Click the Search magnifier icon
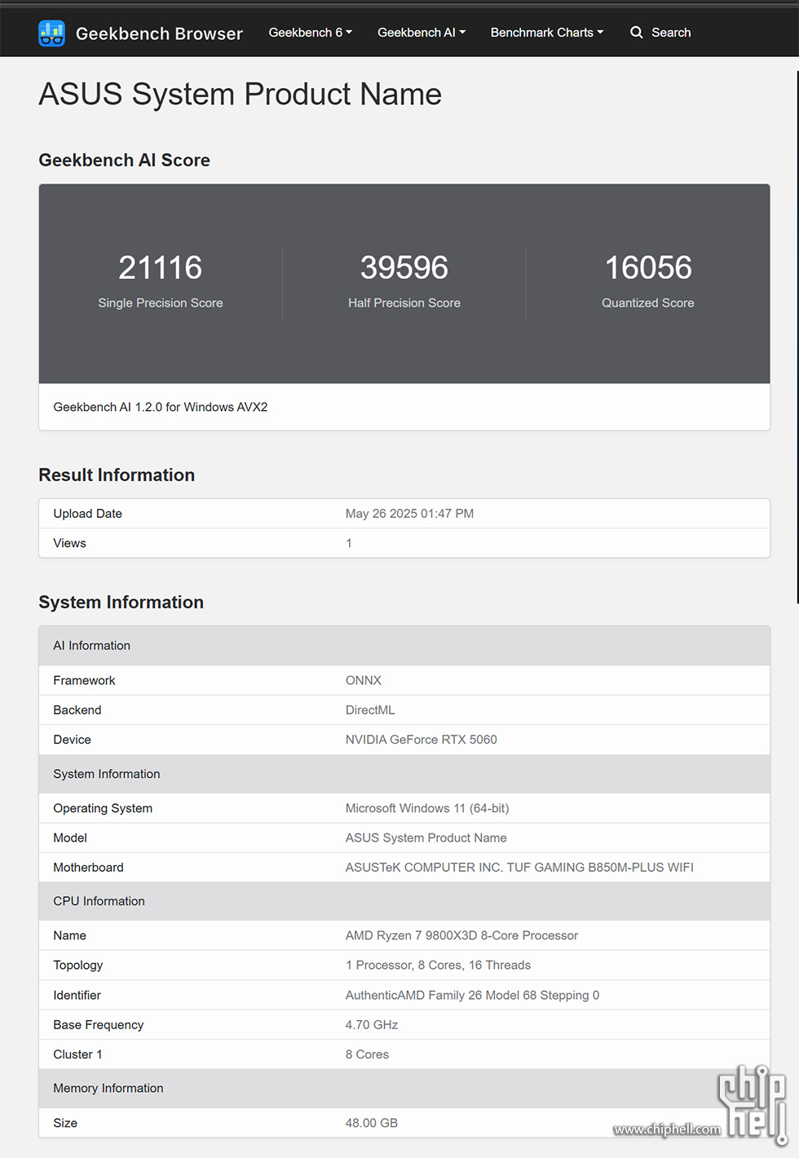This screenshot has width=799, height=1158. (x=637, y=33)
